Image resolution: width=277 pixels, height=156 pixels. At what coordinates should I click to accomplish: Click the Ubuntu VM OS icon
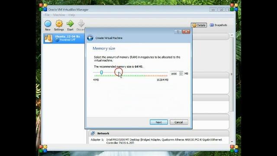pos(48,39)
